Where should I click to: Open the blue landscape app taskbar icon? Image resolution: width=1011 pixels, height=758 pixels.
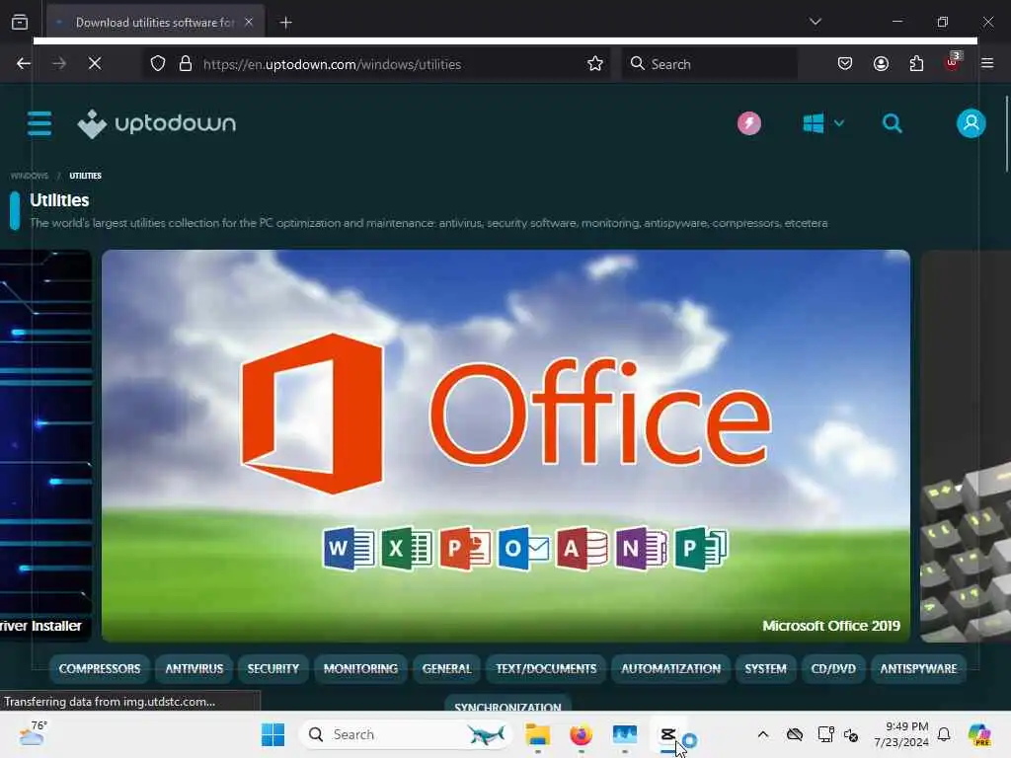(624, 734)
